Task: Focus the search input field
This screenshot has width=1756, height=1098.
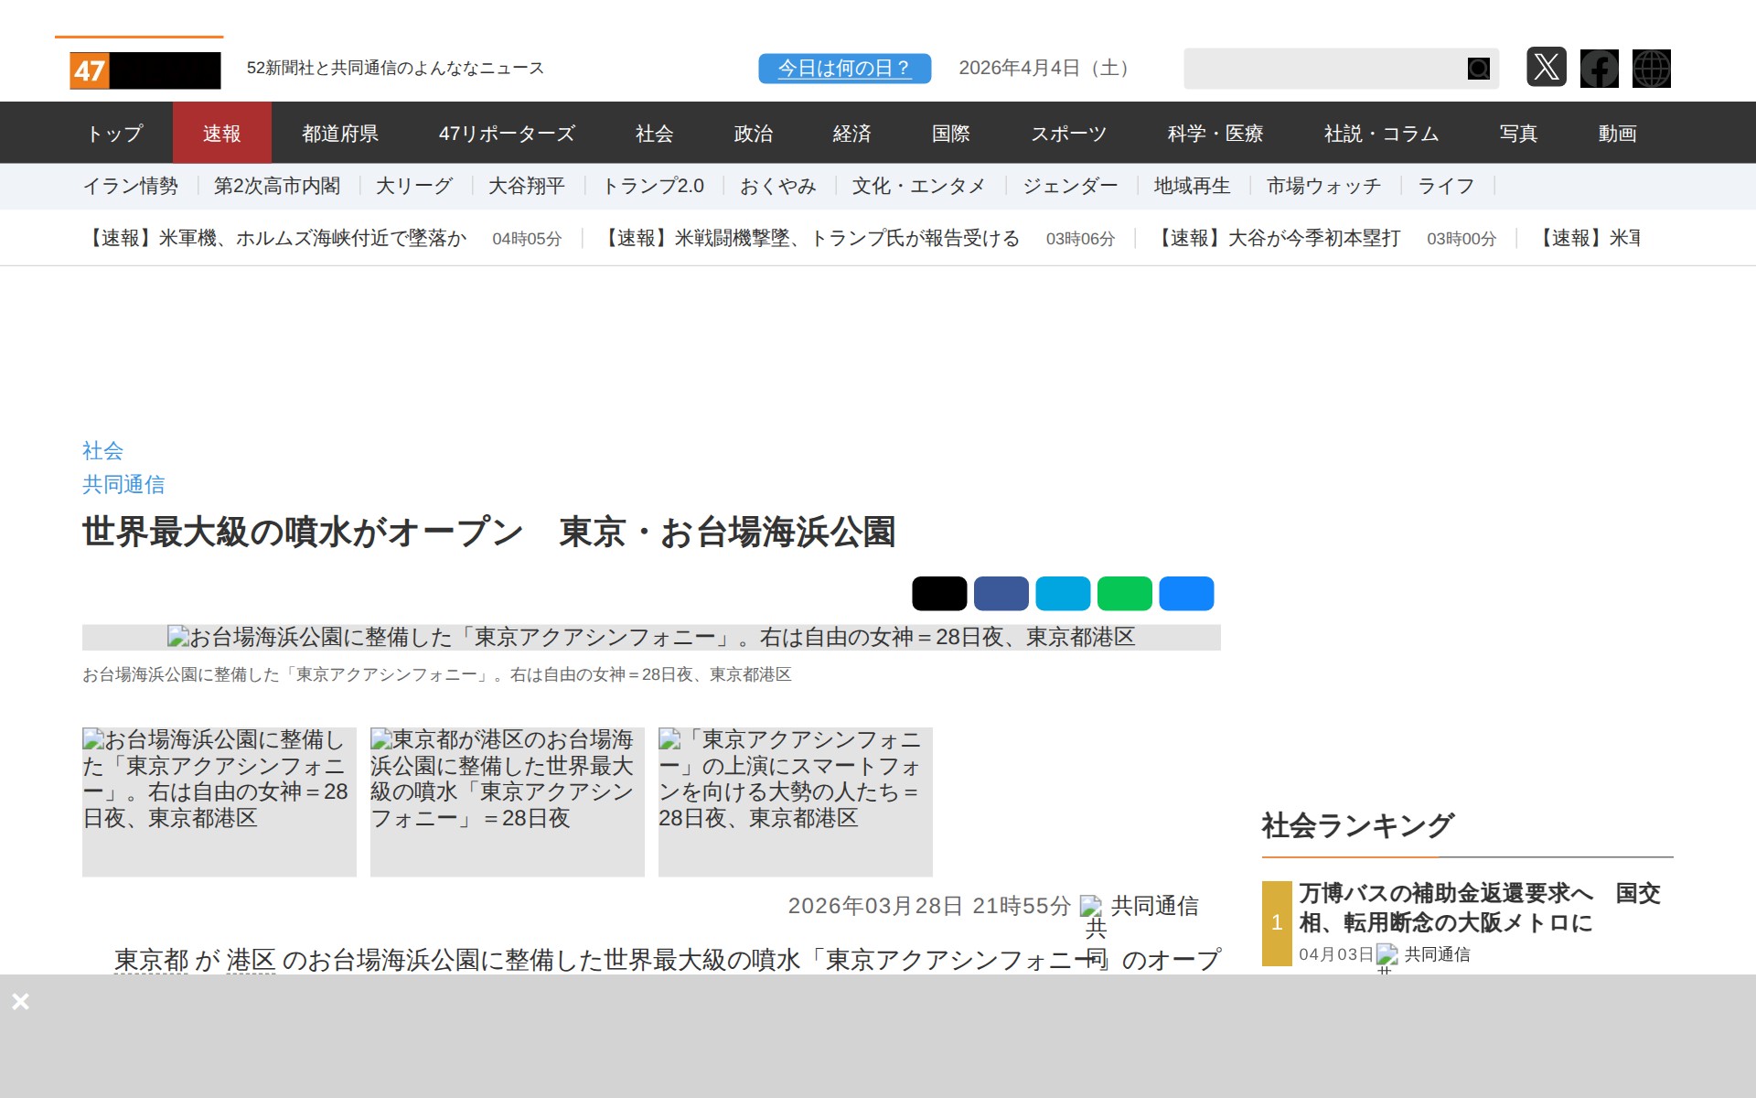Action: (1322, 69)
